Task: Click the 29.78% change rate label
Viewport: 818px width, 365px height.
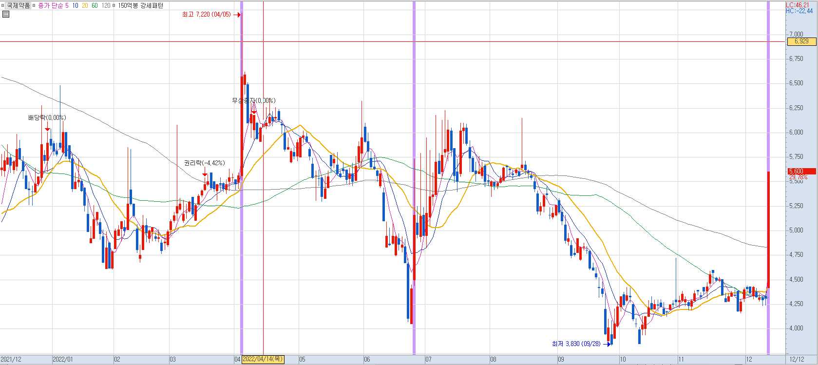Action: click(799, 177)
